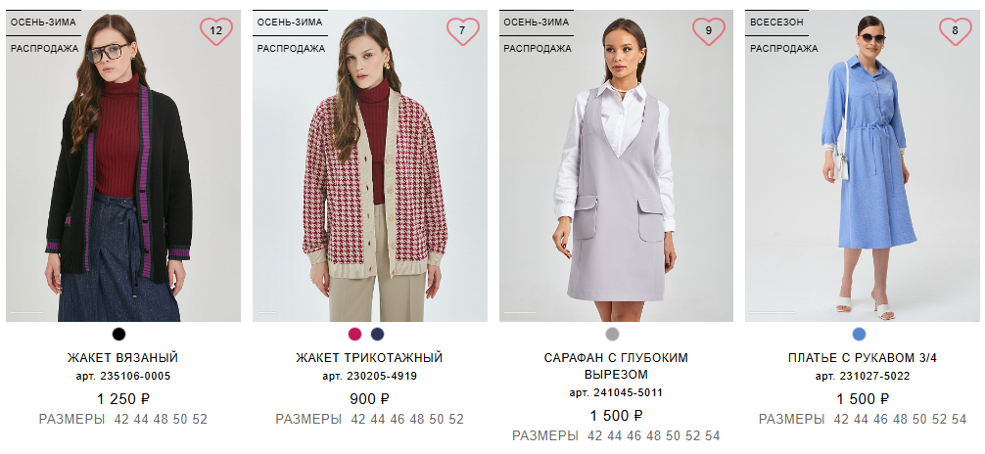Click the blue dress product photo
985x454 pixels.
pos(863,165)
